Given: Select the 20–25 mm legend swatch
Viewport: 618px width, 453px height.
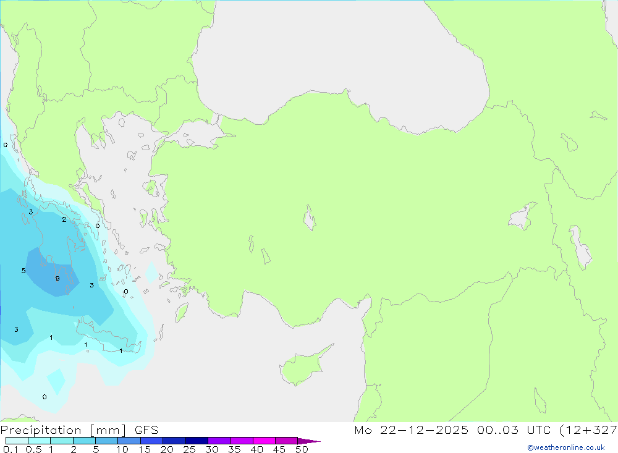Looking at the screenshot, I should point(174,441).
